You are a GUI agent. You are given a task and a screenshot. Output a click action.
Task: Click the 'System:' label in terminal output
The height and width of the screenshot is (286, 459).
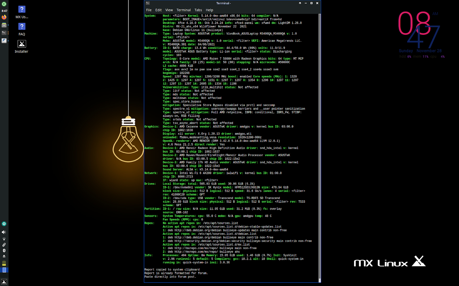150,16
